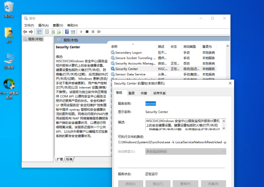Switch to the 依存关系 tab
The width and height of the screenshot is (264, 187).
coord(159,93)
